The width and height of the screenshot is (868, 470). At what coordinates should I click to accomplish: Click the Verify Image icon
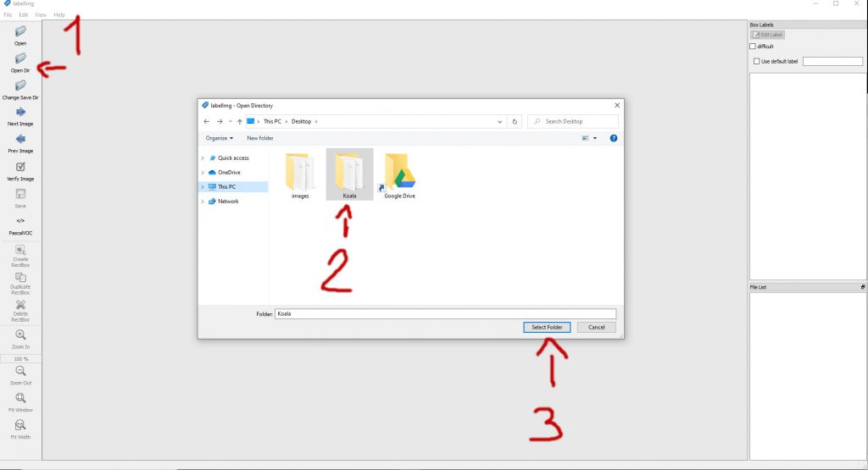[x=20, y=167]
